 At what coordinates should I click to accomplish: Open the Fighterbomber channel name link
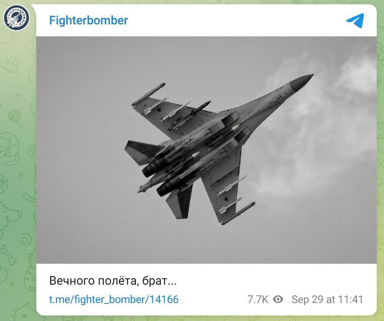[x=88, y=20]
